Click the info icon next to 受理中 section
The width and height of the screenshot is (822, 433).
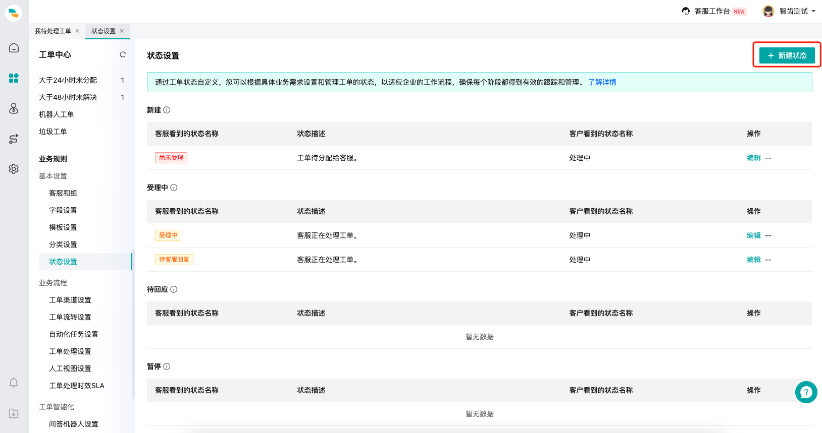(x=174, y=188)
